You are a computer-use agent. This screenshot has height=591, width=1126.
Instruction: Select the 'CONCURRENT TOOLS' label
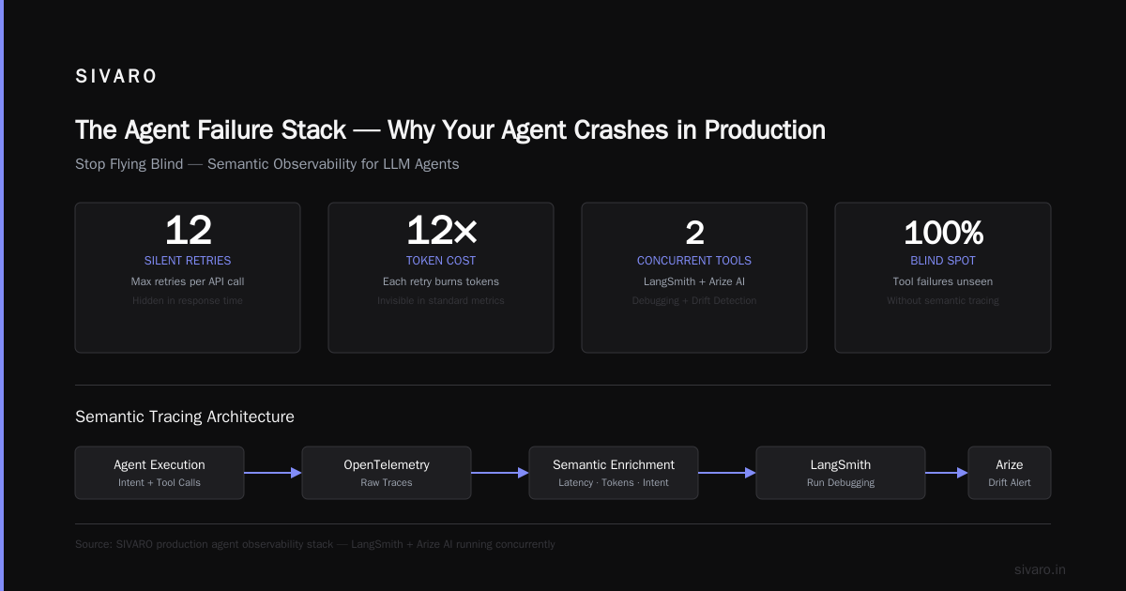click(x=694, y=261)
